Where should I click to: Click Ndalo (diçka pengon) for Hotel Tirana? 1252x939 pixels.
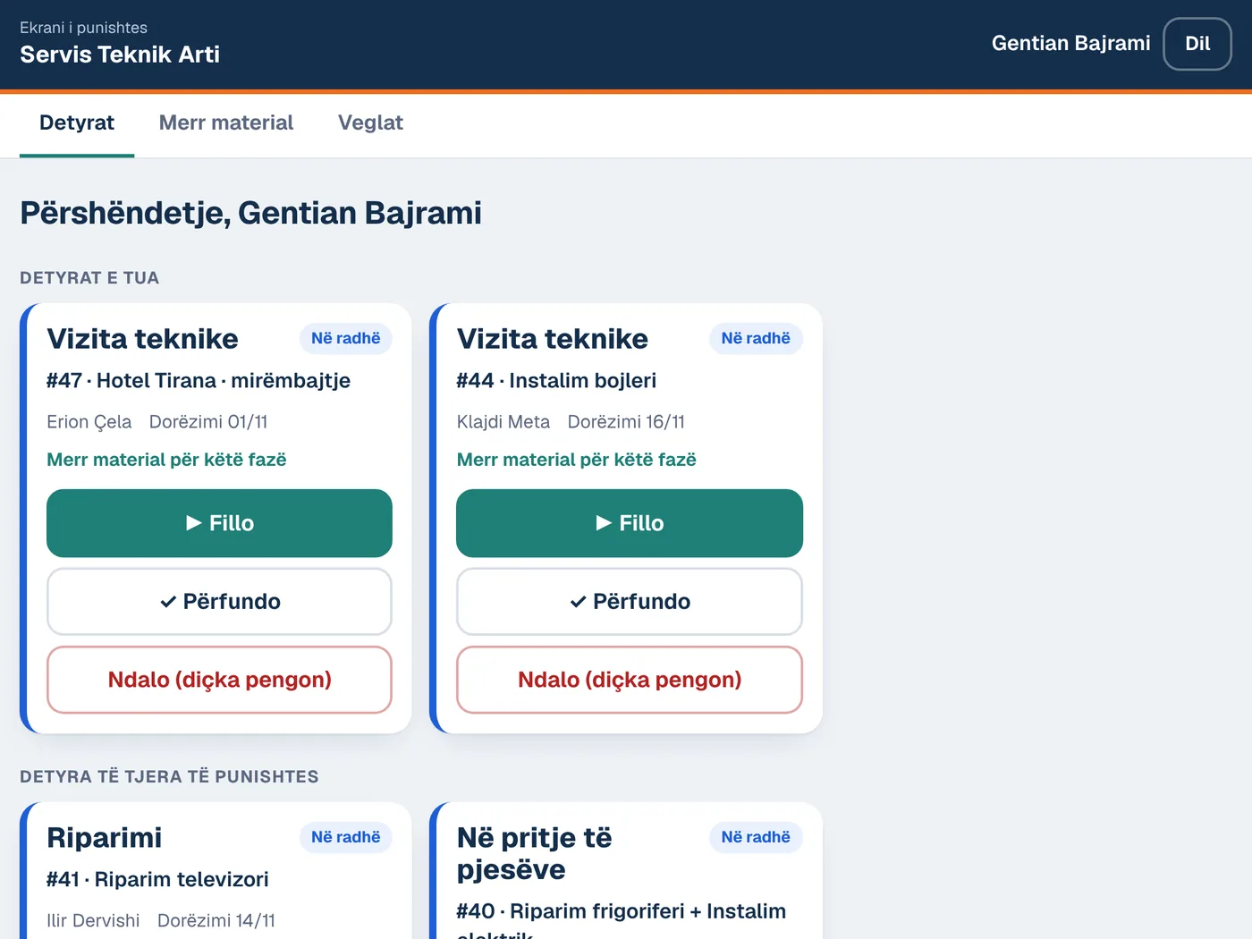(x=219, y=680)
